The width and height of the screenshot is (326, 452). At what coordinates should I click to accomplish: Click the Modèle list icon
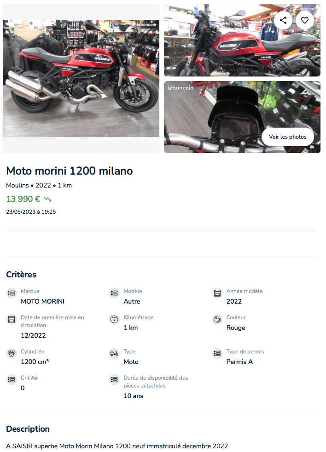click(x=114, y=293)
